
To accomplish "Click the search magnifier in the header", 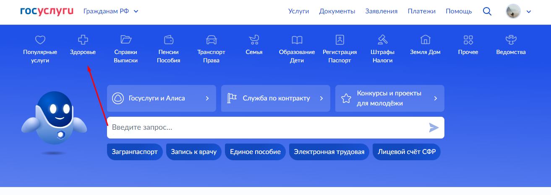I will (x=487, y=11).
